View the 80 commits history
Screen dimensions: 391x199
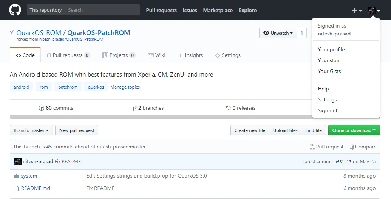point(56,108)
